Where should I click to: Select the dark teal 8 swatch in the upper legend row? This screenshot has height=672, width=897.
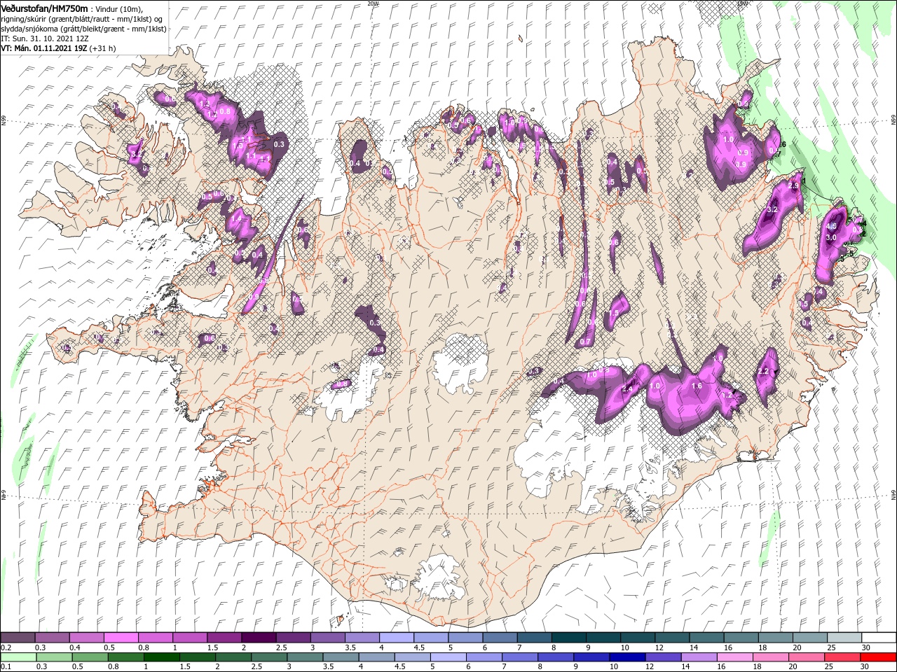coord(569,638)
